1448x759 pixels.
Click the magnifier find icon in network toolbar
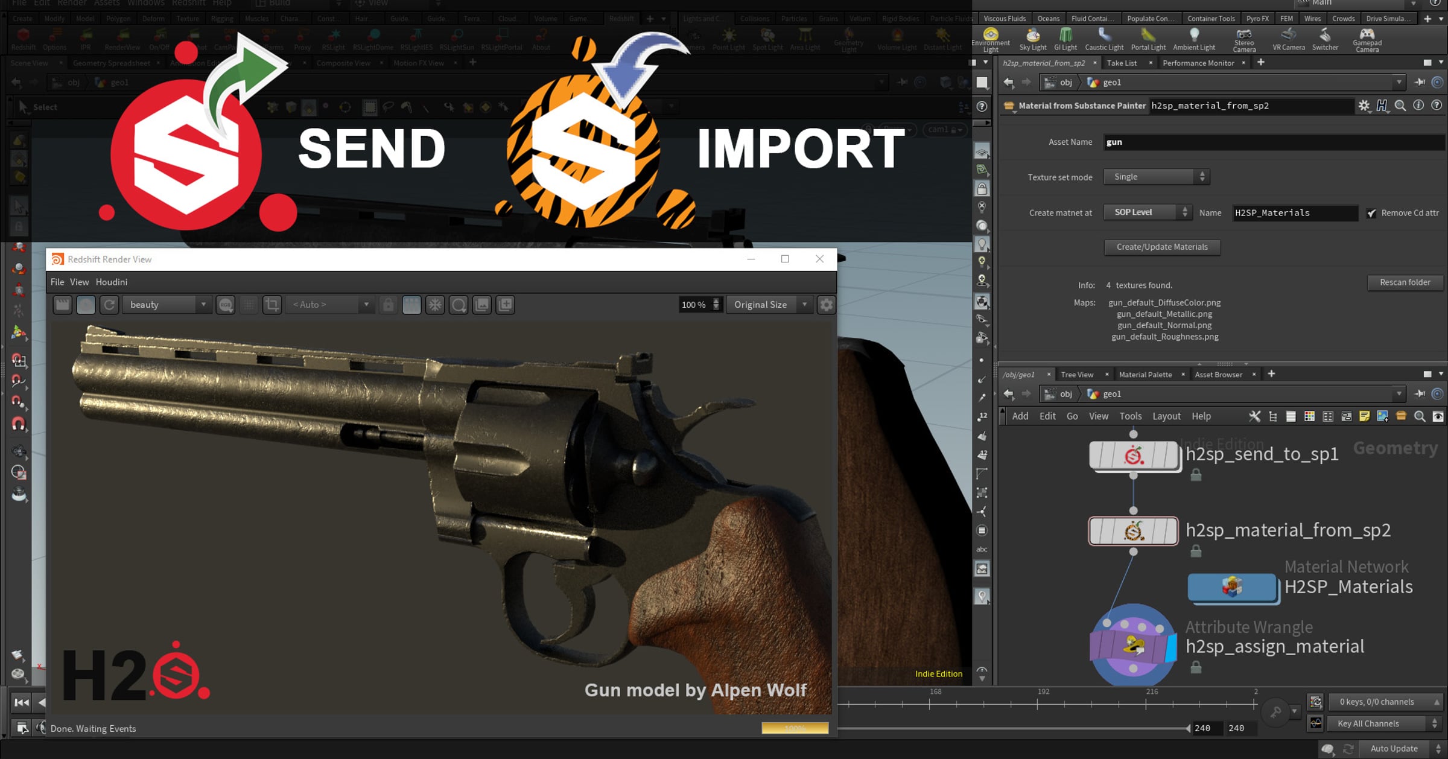tap(1420, 416)
